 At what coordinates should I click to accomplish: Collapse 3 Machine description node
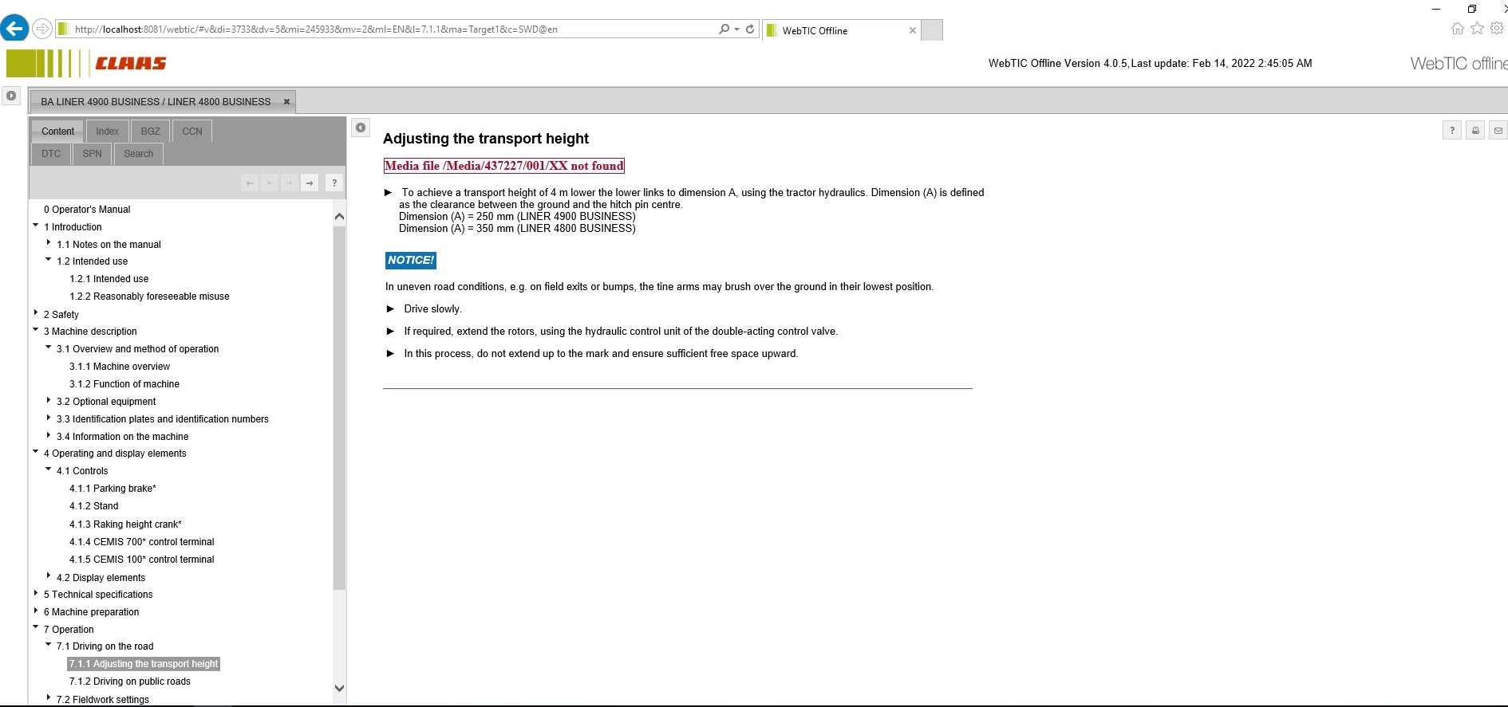[36, 330]
